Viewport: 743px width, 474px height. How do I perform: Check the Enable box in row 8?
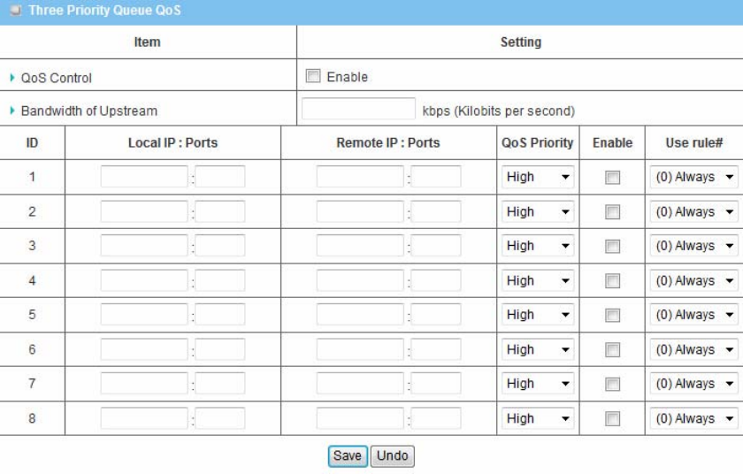click(612, 419)
